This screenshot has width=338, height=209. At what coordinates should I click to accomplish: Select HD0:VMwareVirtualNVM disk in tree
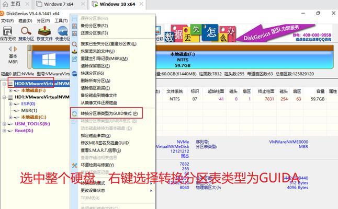point(42,84)
